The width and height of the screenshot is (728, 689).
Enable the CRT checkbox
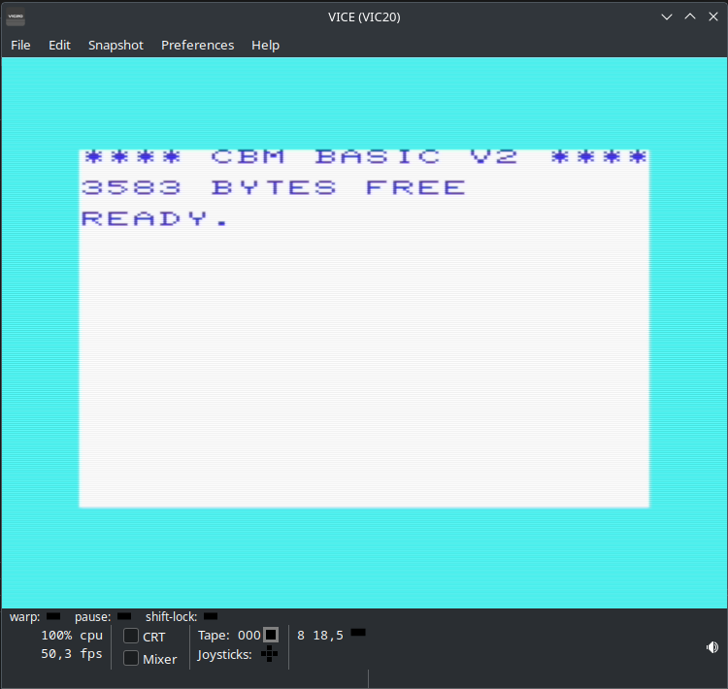point(131,637)
